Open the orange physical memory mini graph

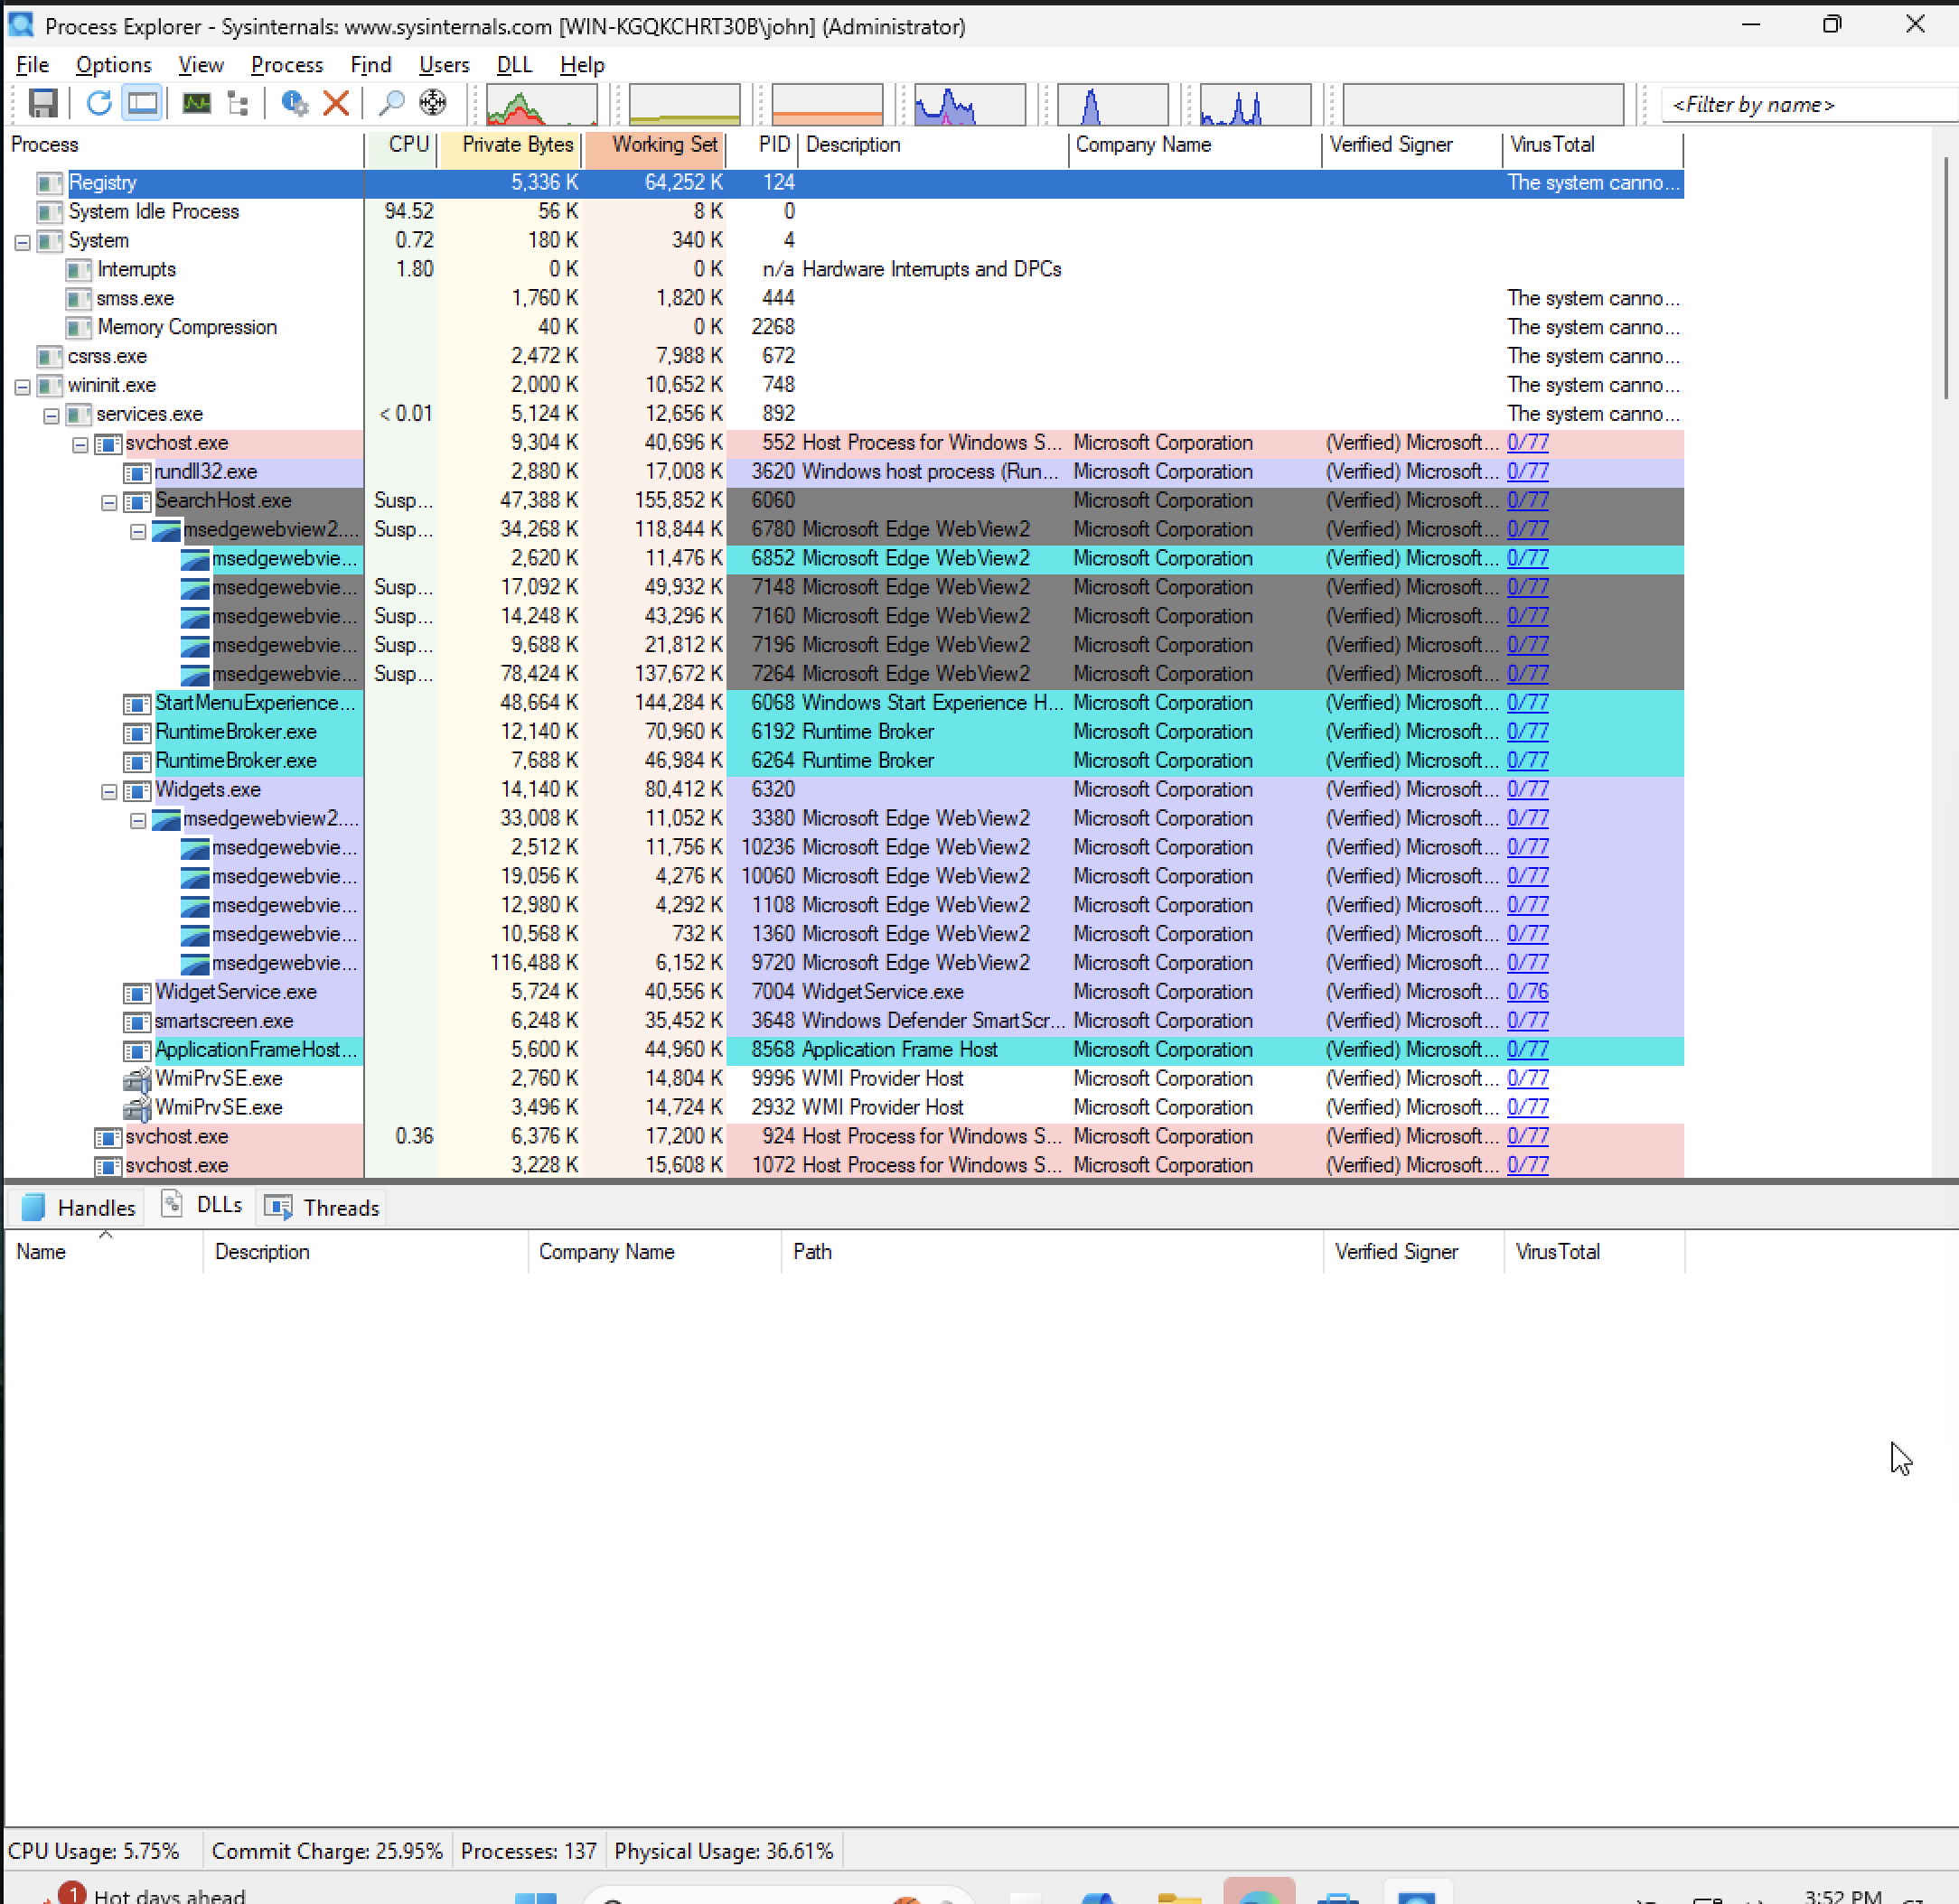tap(827, 105)
